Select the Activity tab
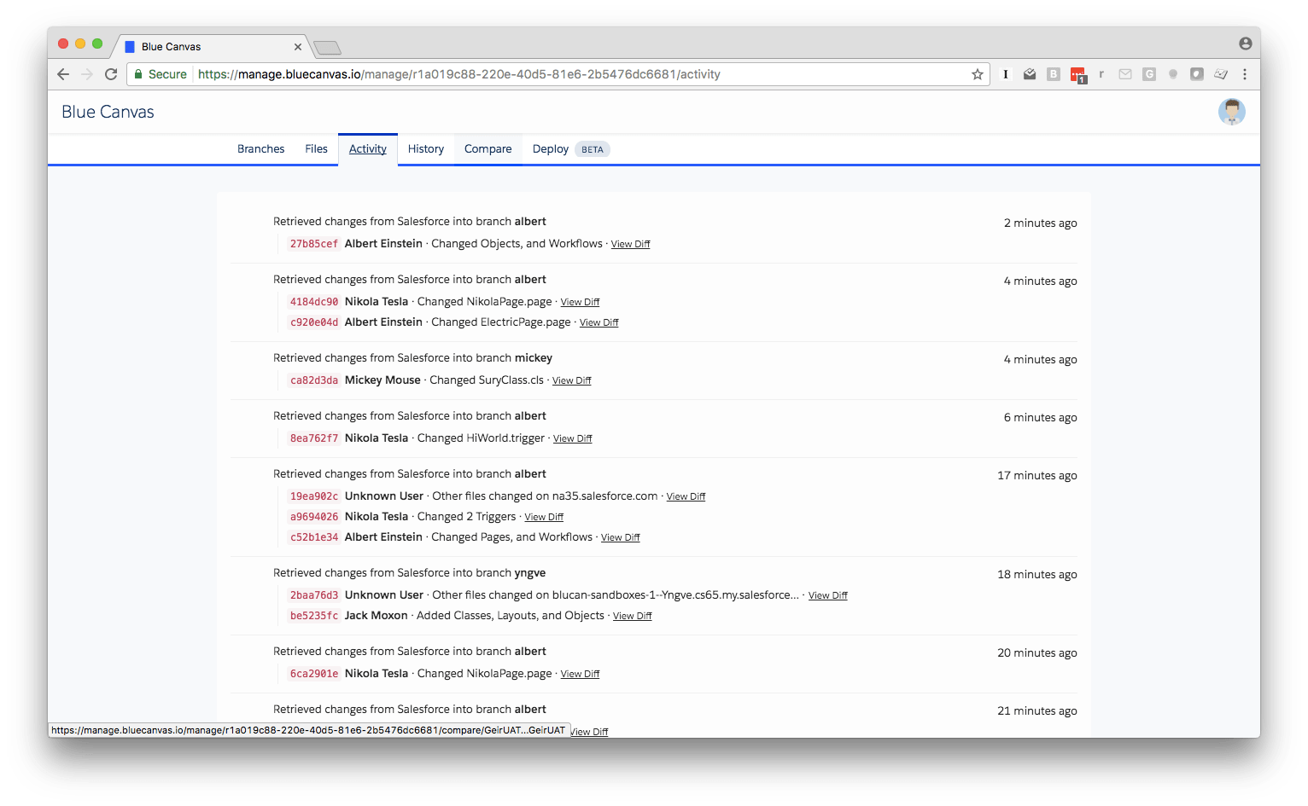 pos(368,148)
